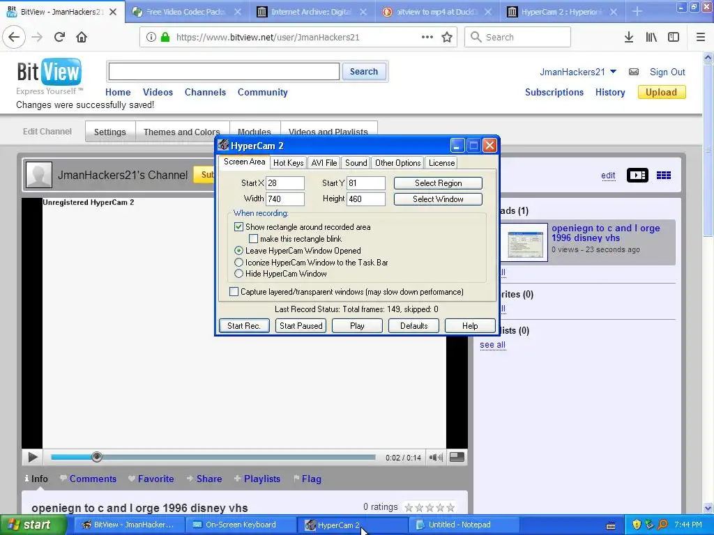
Task: Click the BitView Search button
Action: 364,72
